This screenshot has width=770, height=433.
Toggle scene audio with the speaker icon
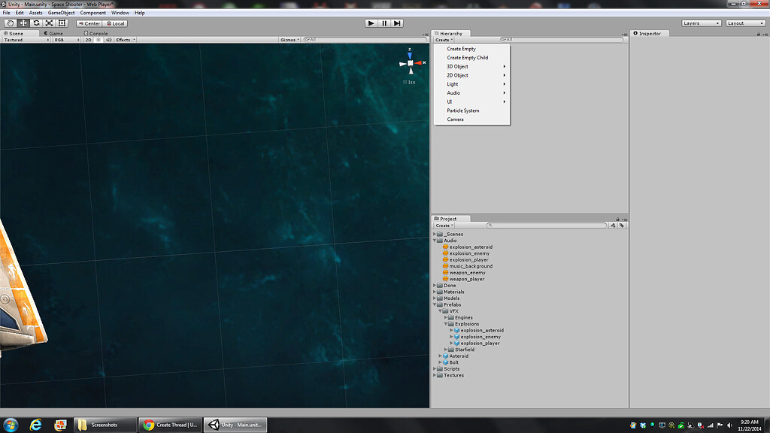point(108,40)
